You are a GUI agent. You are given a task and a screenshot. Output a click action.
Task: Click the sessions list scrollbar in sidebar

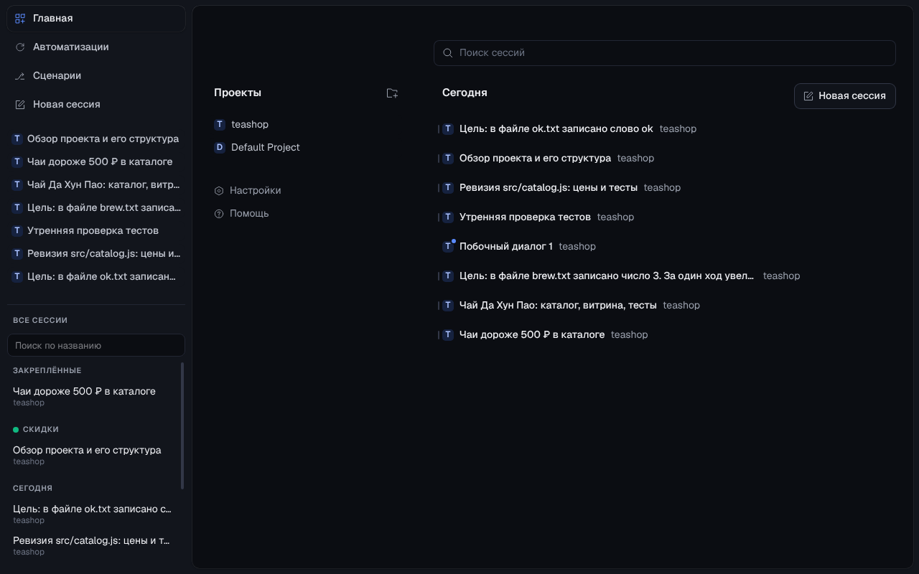click(182, 426)
